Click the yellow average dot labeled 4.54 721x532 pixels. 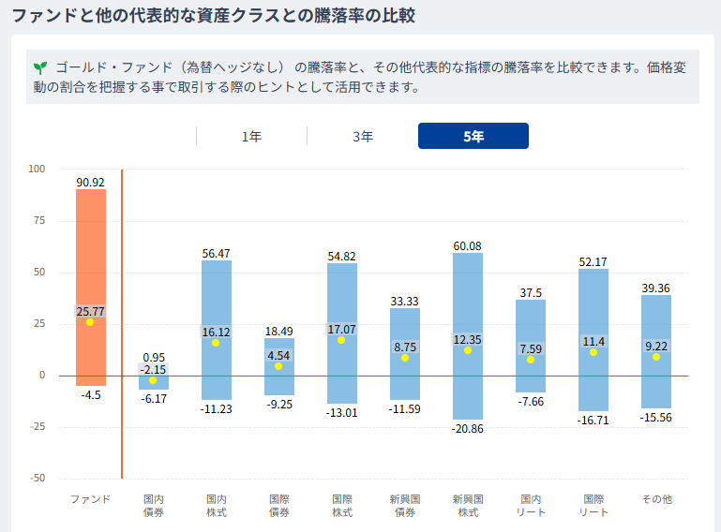pyautogui.click(x=278, y=366)
